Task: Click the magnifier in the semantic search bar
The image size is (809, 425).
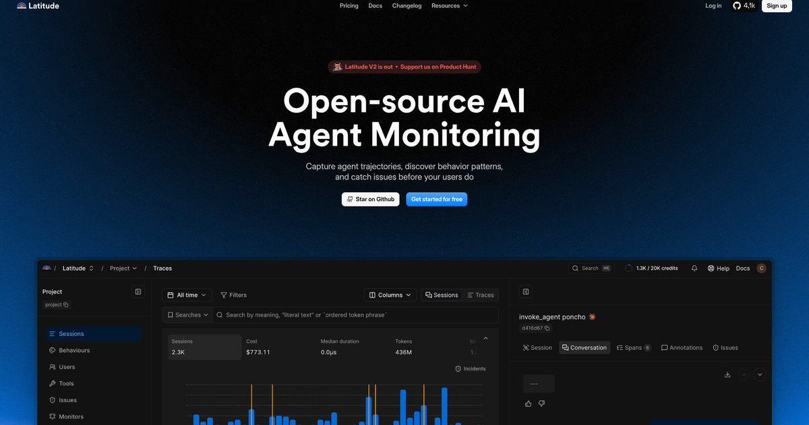Action: 220,315
